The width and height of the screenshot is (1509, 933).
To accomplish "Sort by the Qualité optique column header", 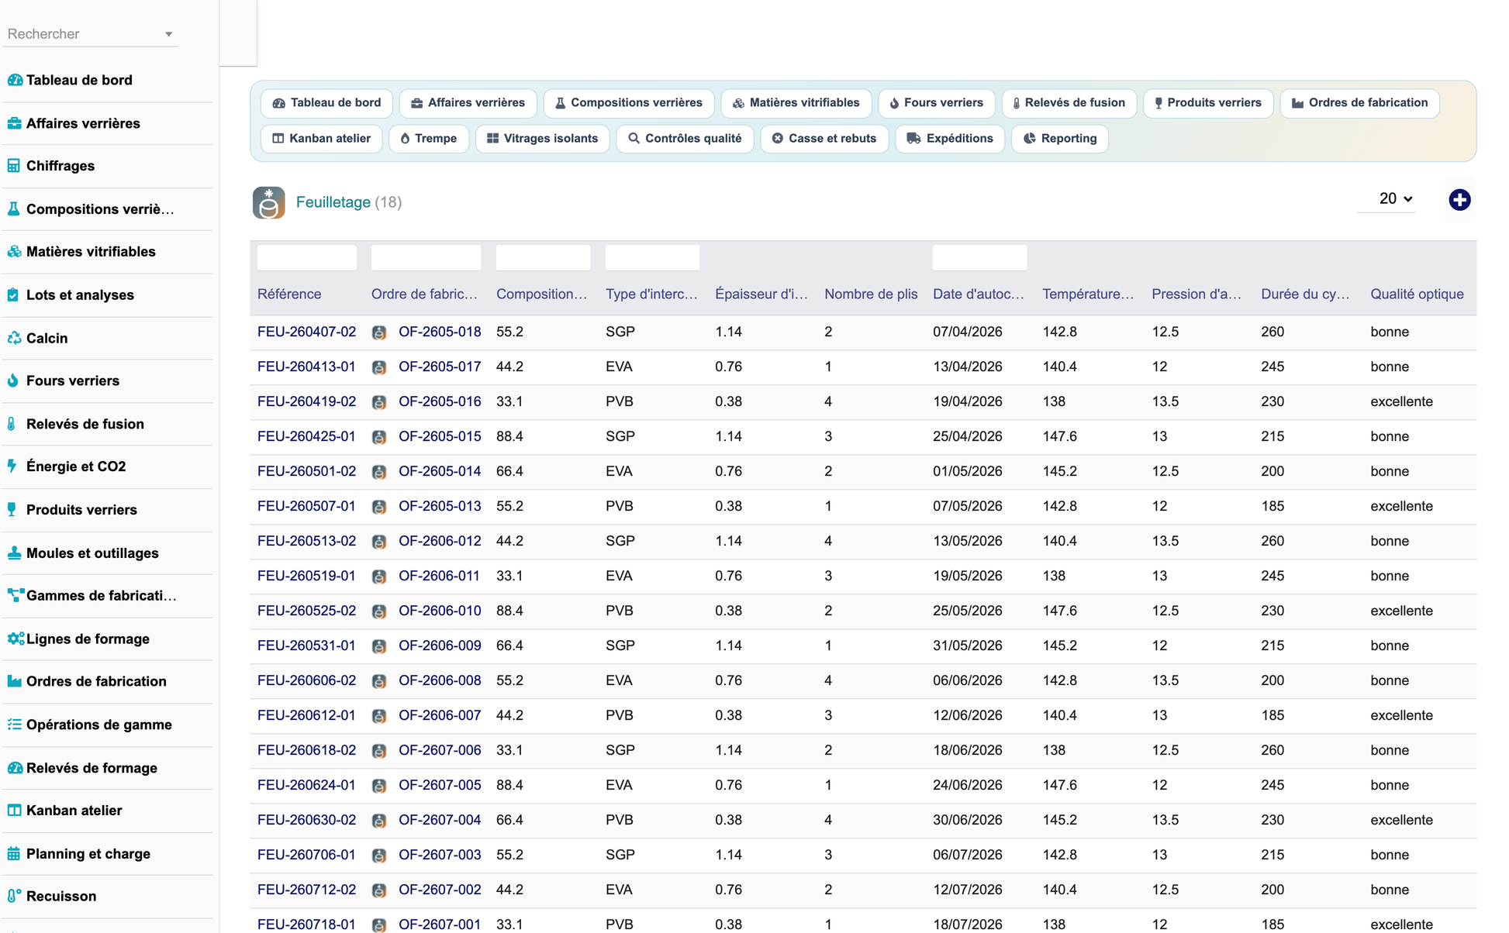I will coord(1417,294).
